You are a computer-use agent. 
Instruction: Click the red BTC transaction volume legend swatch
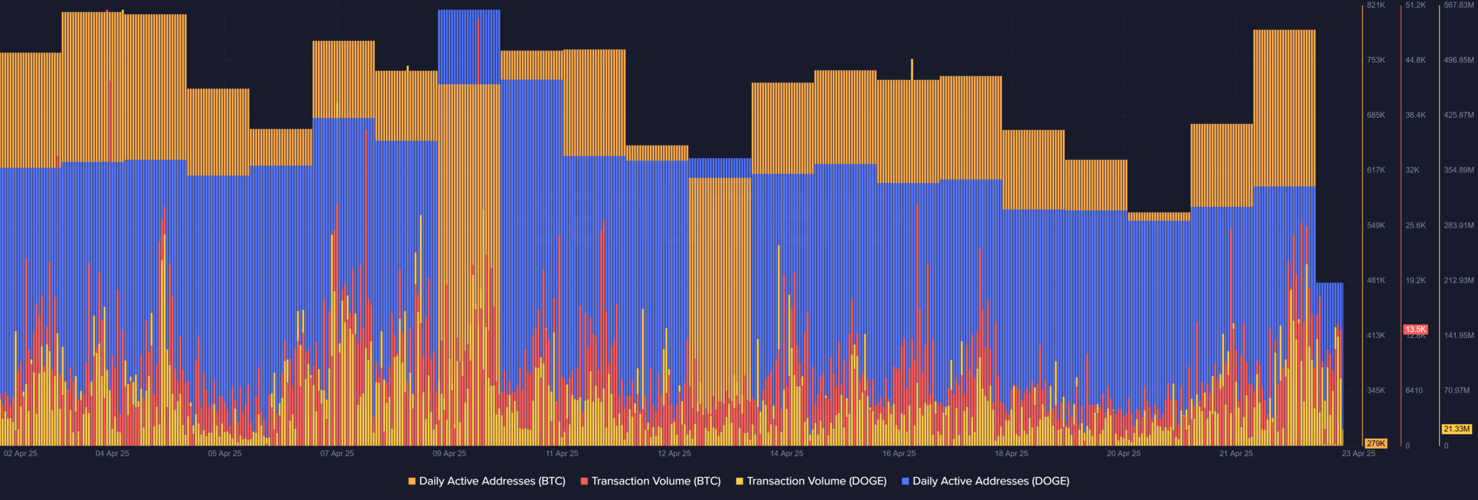point(584,481)
